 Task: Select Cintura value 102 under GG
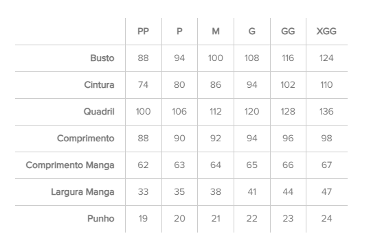(x=288, y=84)
